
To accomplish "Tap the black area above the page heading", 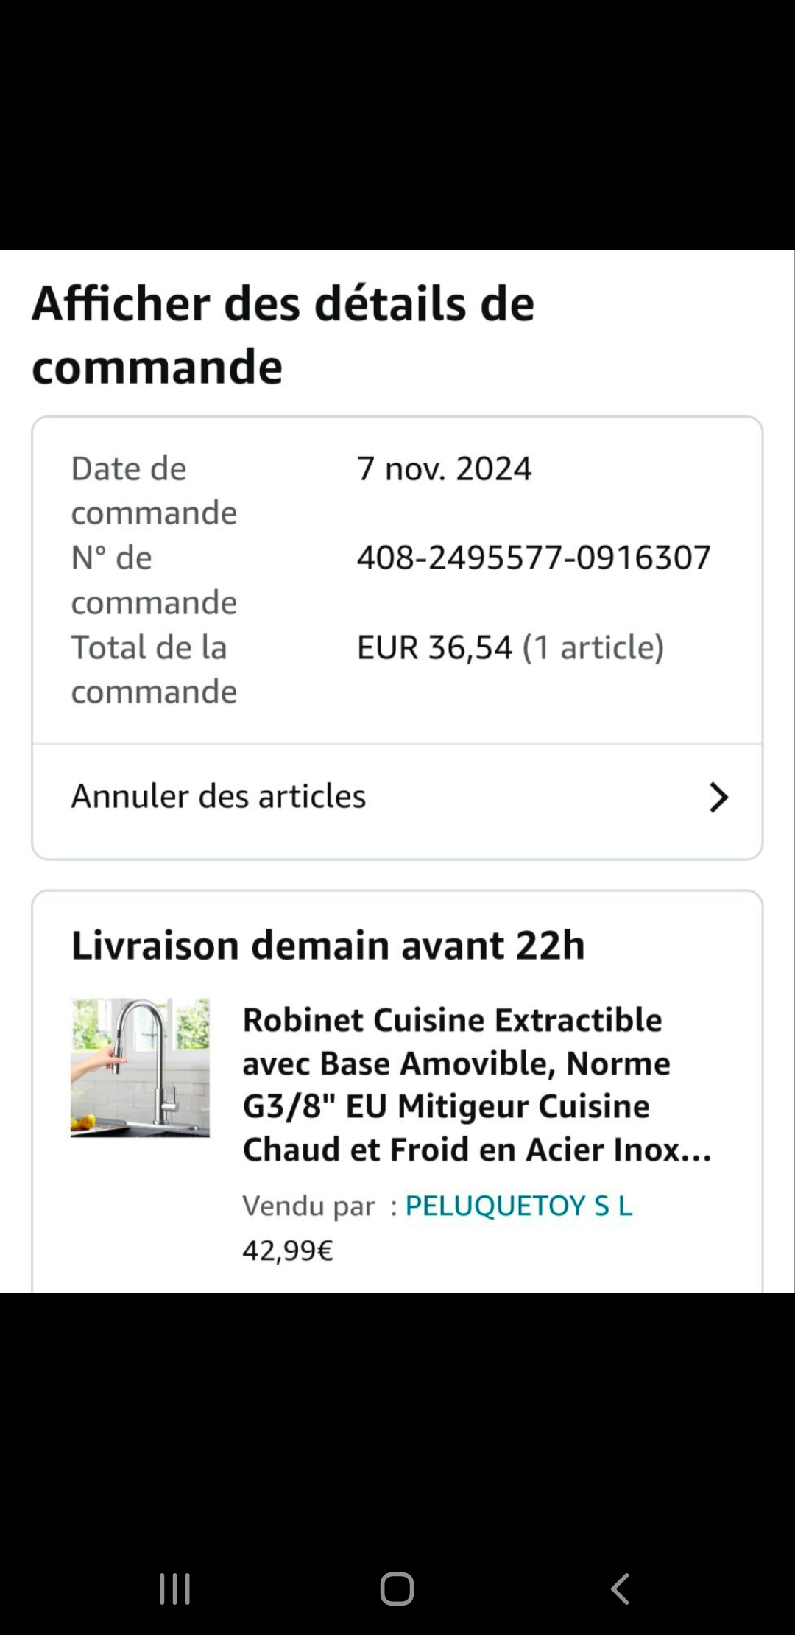I will pyautogui.click(x=397, y=125).
